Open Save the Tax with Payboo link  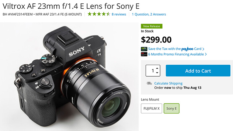point(175,49)
